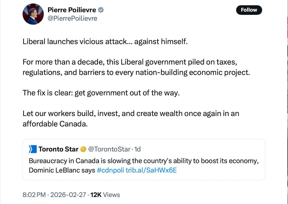Click the gold verified badge beside Toronto Star
This screenshot has height=204, width=288.
(83, 149)
